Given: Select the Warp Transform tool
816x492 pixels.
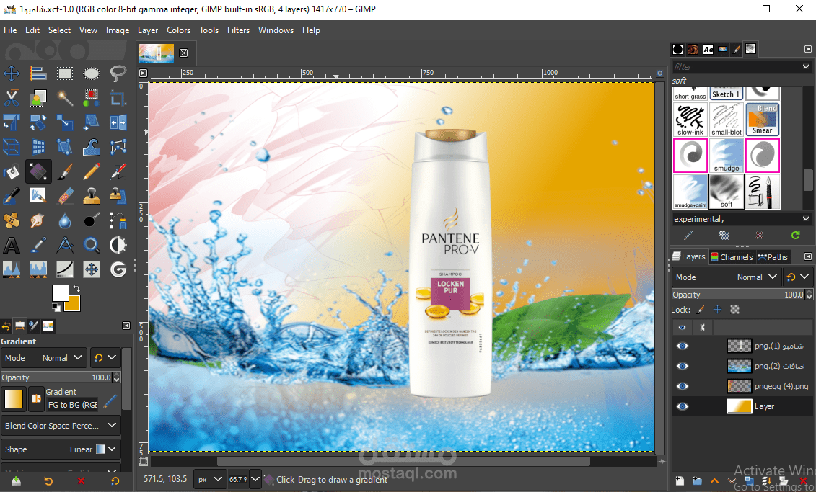Looking at the screenshot, I should [x=92, y=147].
